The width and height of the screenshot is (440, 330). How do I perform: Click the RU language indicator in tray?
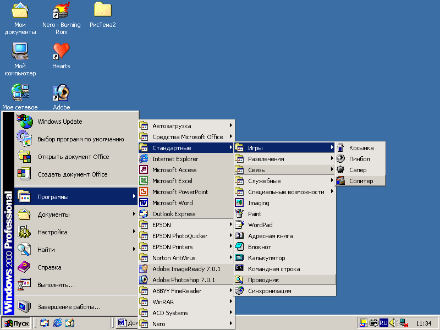coord(383,323)
